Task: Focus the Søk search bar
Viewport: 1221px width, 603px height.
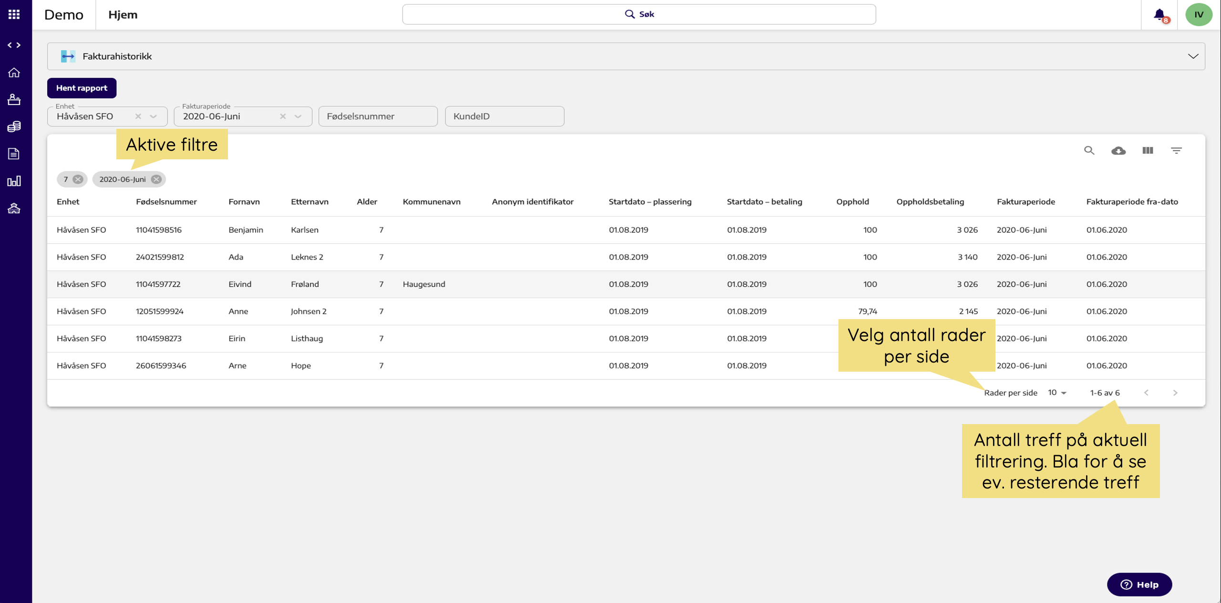Action: click(639, 14)
